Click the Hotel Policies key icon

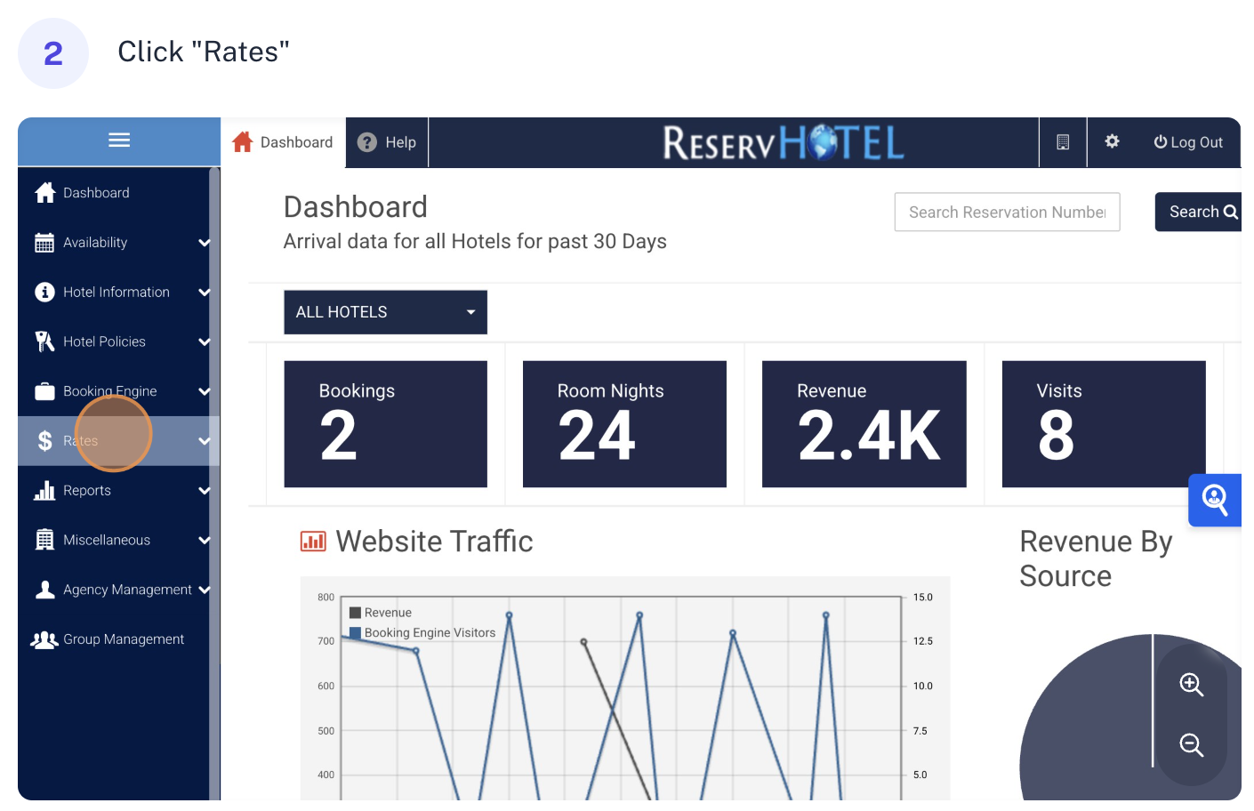pos(44,341)
